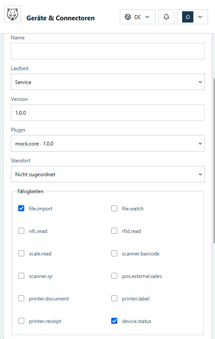Focus the Name input field
This screenshot has width=215, height=339.
108,51
